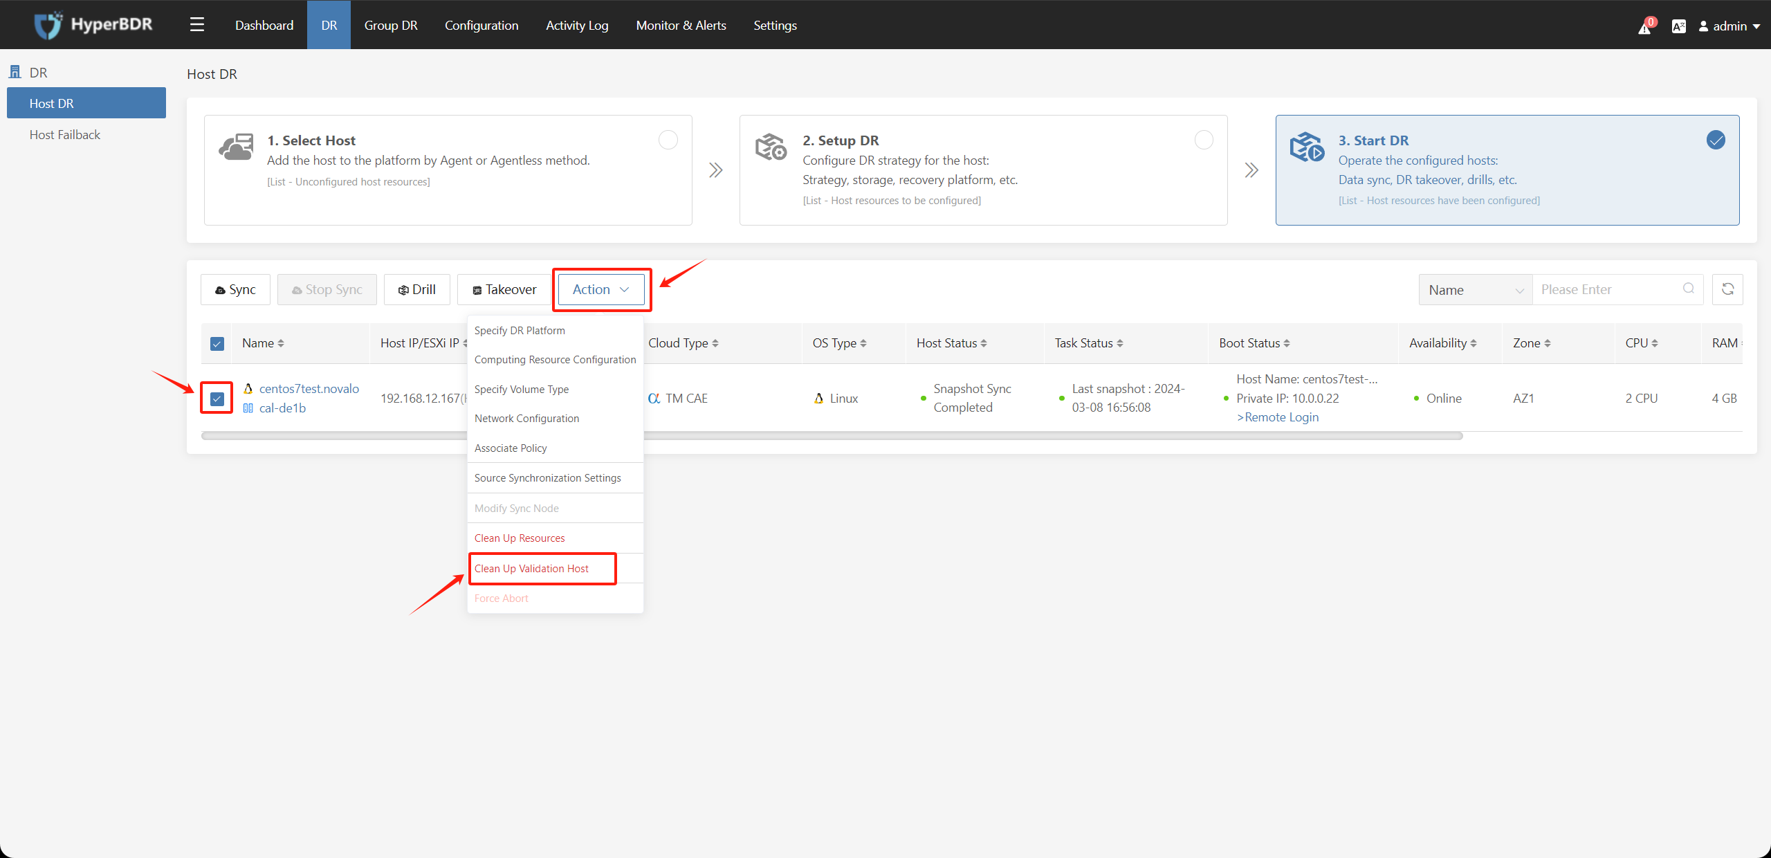Choose Specify DR Platform from Action menu
1771x858 pixels.
556,331
